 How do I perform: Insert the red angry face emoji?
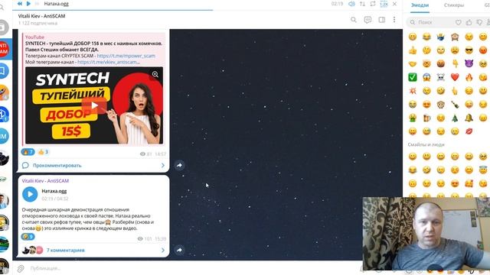(x=483, y=50)
